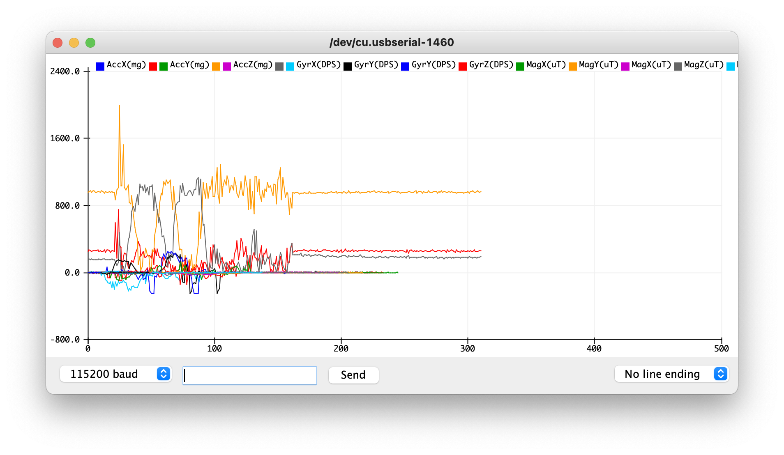Click the AccY(mg) legend label
Viewport: 784px width, 455px height.
(190, 65)
